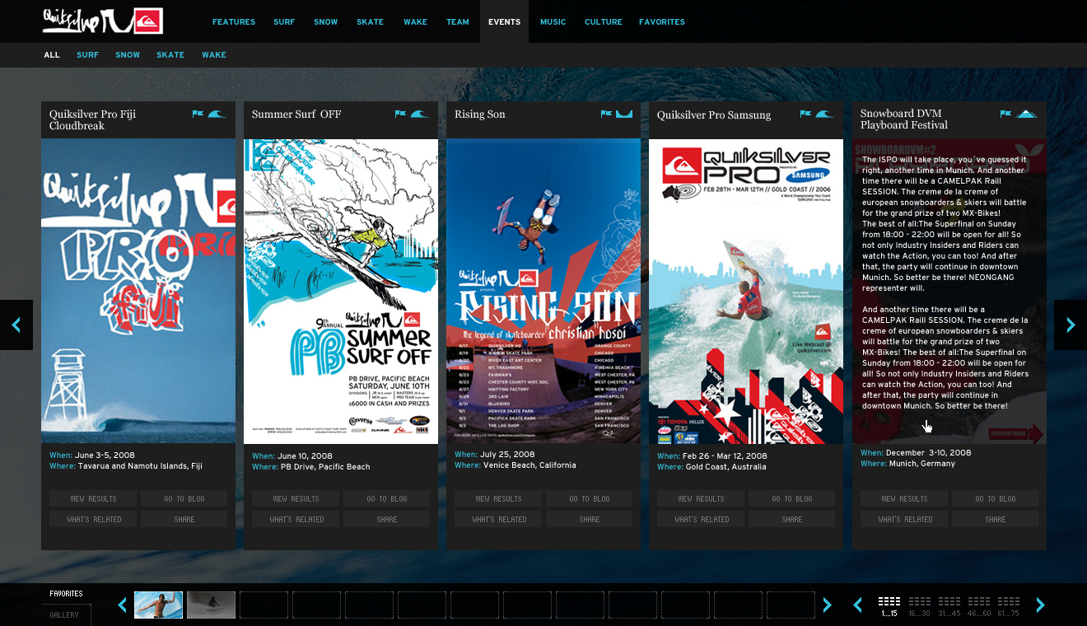1087x626 pixels.
Task: Filter events by Snow tab
Action: tap(128, 55)
